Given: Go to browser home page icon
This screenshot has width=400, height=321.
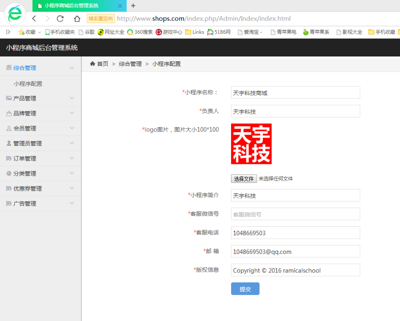Looking at the screenshot, I should point(77,19).
